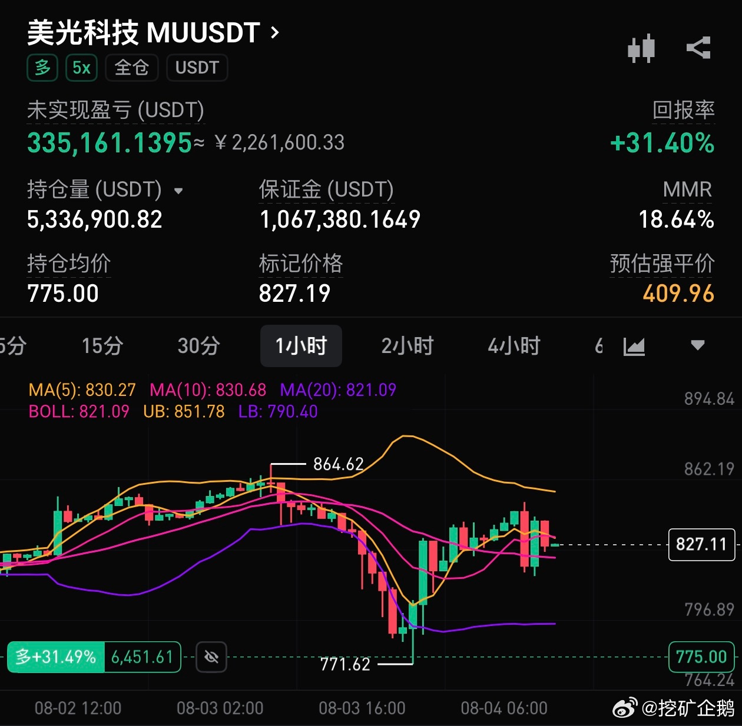The image size is (742, 726).
Task: Click the 预估强平价 label
Action: 662,264
